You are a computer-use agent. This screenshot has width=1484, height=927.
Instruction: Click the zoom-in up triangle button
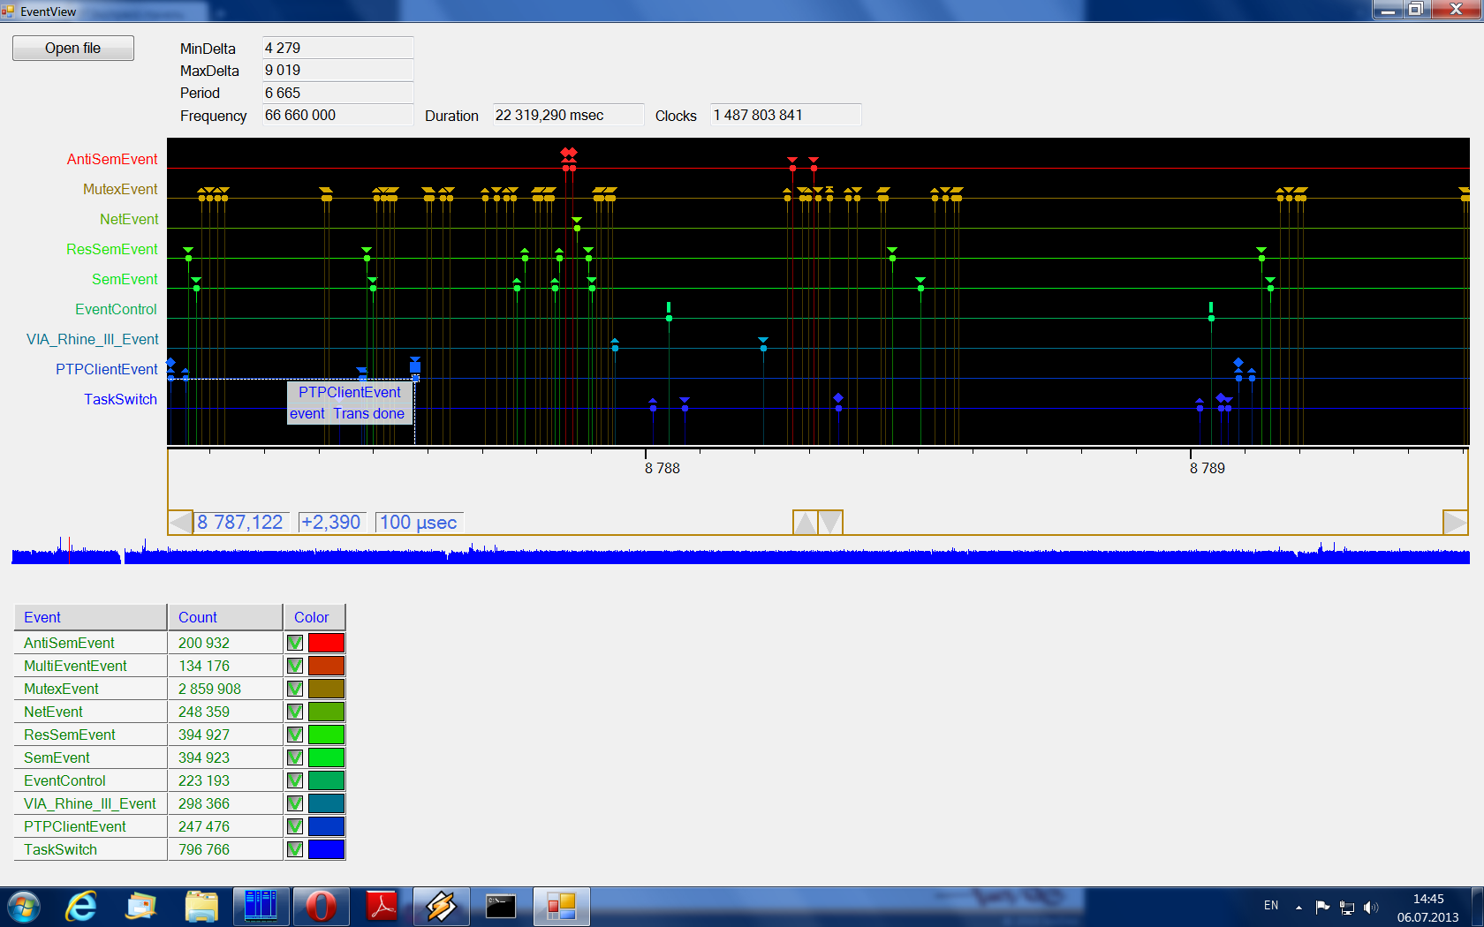pos(806,523)
